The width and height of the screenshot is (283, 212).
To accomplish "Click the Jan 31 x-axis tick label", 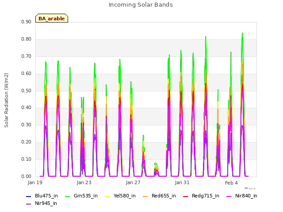I will [182, 182].
